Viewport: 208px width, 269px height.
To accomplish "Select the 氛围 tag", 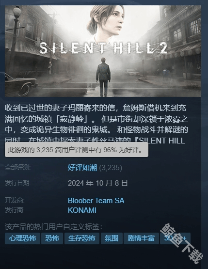I will click(112, 238).
